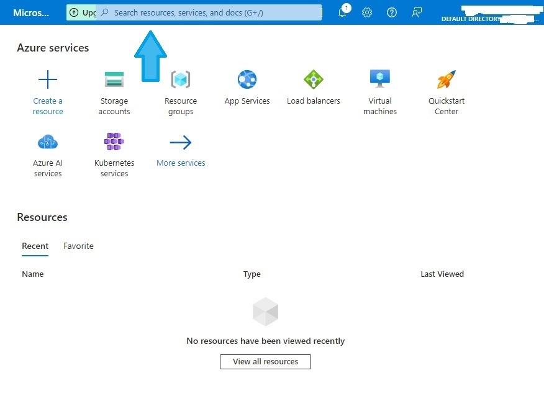
Task: Click the Quickstart Center label
Action: click(447, 106)
